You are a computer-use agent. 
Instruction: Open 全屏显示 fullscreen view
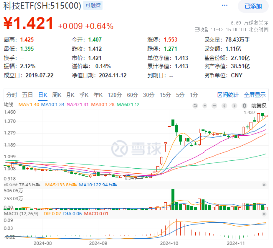[255, 95]
